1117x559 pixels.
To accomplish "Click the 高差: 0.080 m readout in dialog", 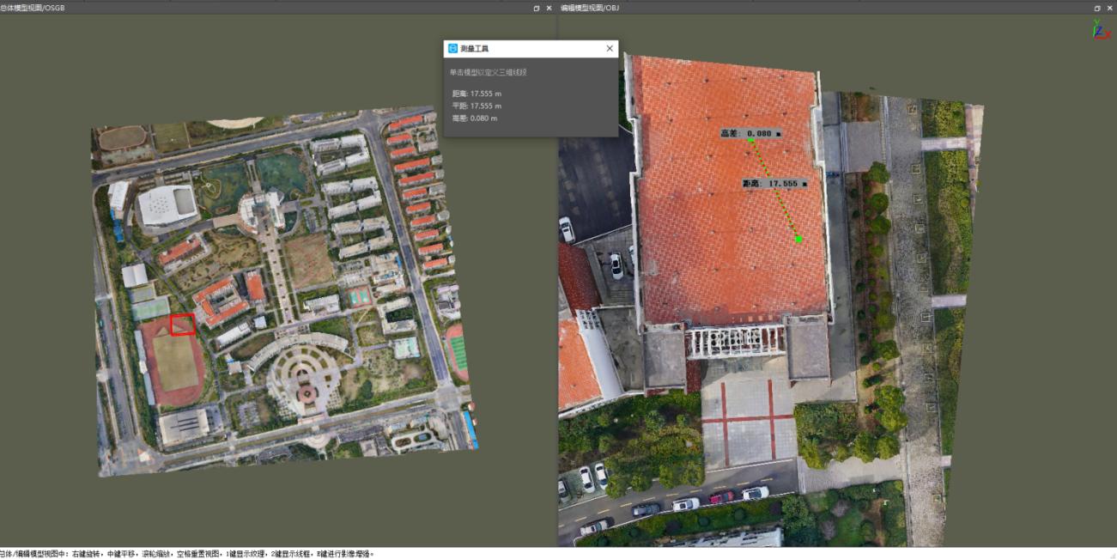I will point(474,118).
